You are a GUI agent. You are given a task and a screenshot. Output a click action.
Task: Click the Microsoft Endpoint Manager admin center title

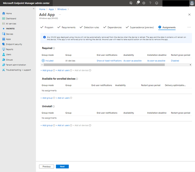coord(26,3)
